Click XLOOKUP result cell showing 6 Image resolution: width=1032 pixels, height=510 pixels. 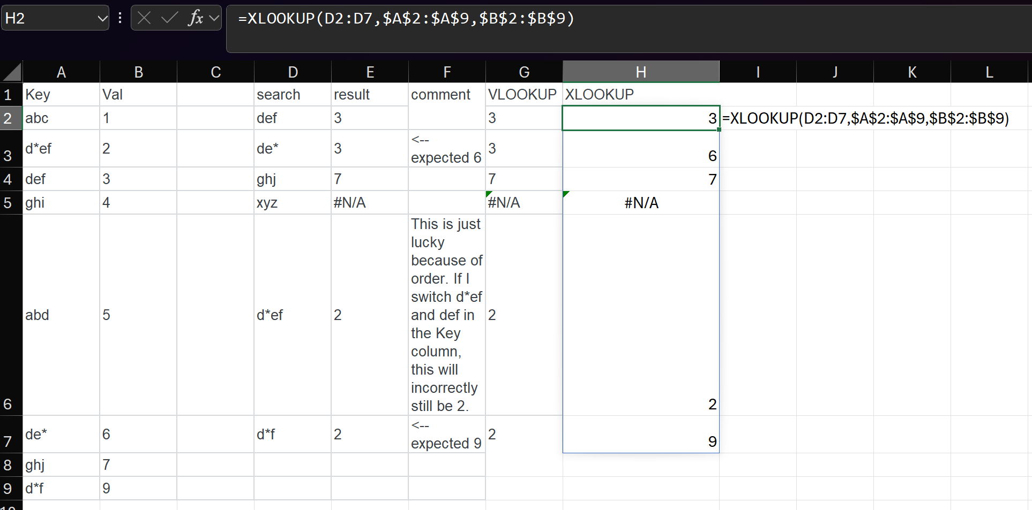641,149
